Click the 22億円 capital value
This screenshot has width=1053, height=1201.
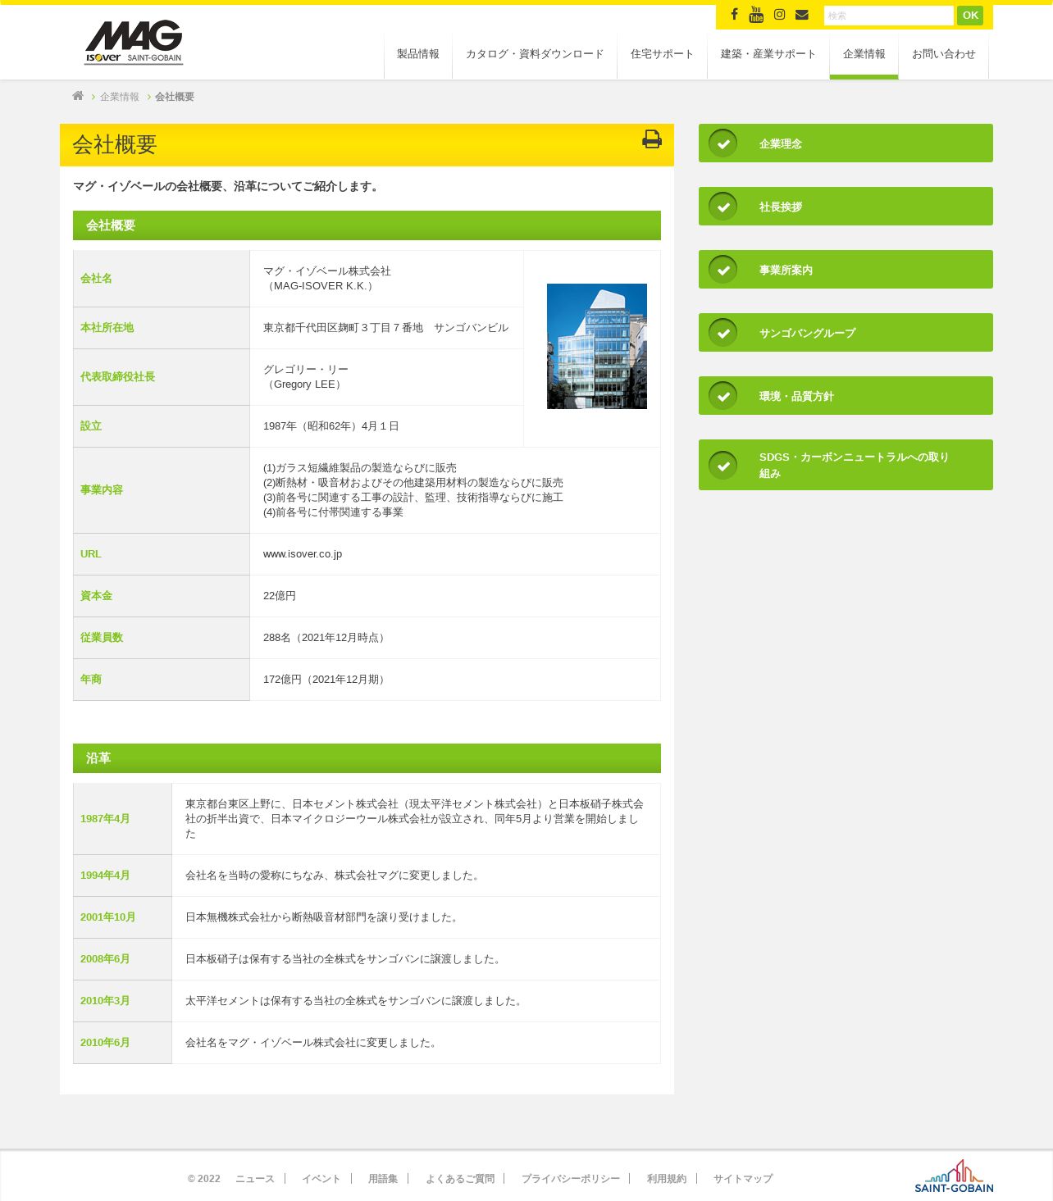coord(280,596)
